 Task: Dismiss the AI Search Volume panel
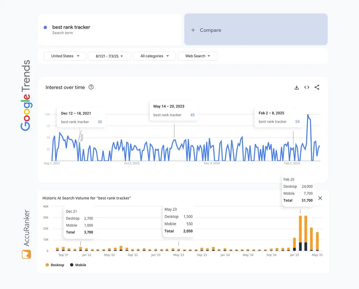320,198
